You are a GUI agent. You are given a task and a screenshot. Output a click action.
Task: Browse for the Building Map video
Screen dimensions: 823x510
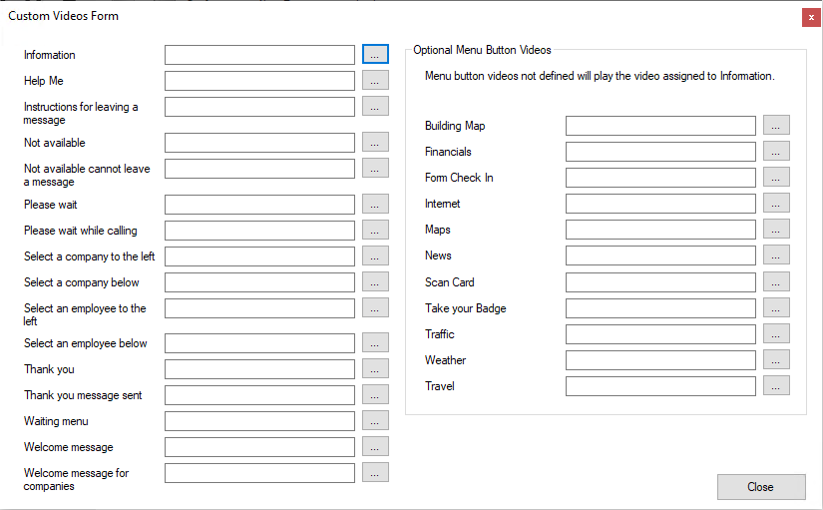click(776, 126)
